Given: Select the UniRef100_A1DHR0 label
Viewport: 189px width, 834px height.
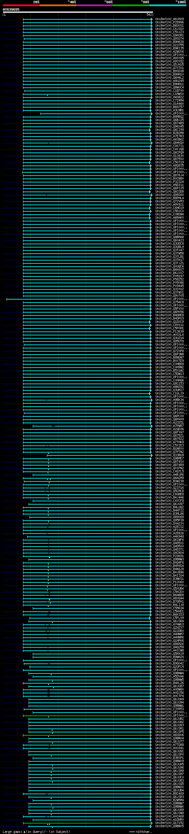Looking at the screenshot, I should click(x=169, y=820).
